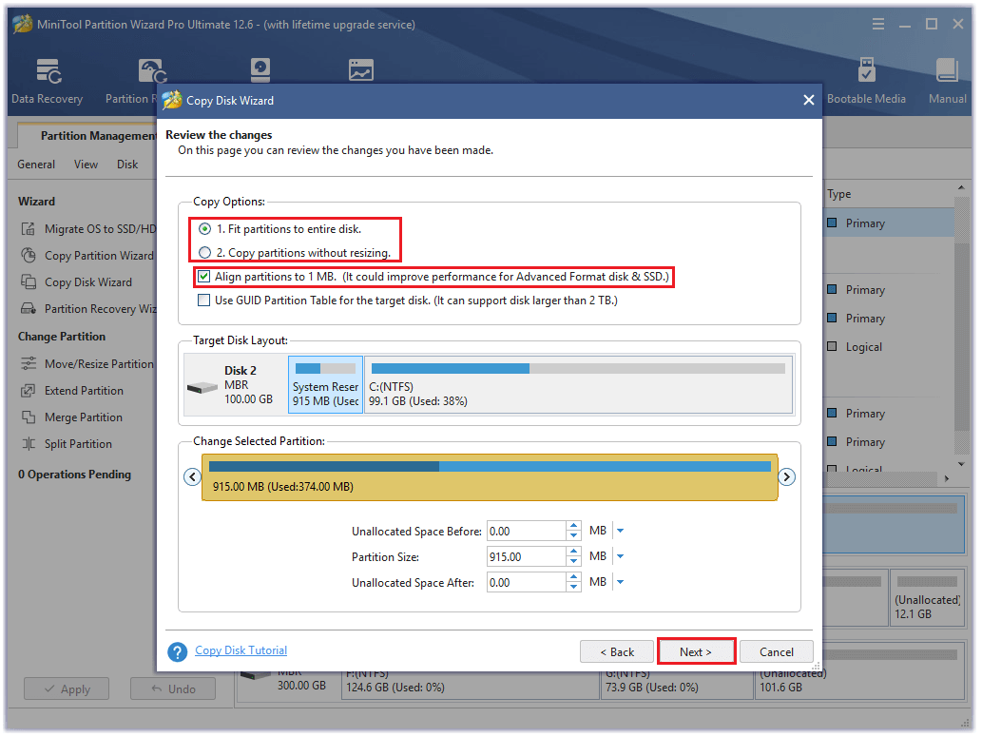Click the Merge Partition icon
The width and height of the screenshot is (982, 737).
point(29,417)
